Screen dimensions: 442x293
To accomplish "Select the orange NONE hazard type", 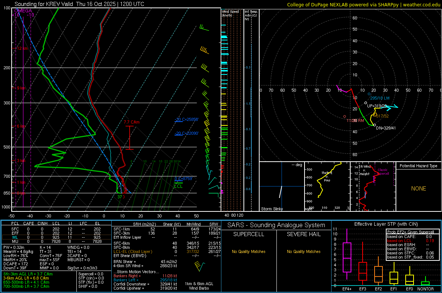I will (418, 189).
